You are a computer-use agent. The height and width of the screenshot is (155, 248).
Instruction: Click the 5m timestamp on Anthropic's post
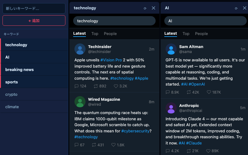click(x=243, y=108)
